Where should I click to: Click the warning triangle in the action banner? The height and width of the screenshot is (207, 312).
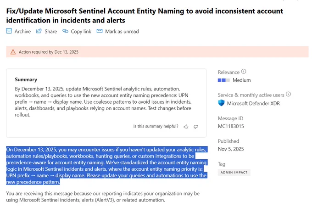[x=13, y=52]
